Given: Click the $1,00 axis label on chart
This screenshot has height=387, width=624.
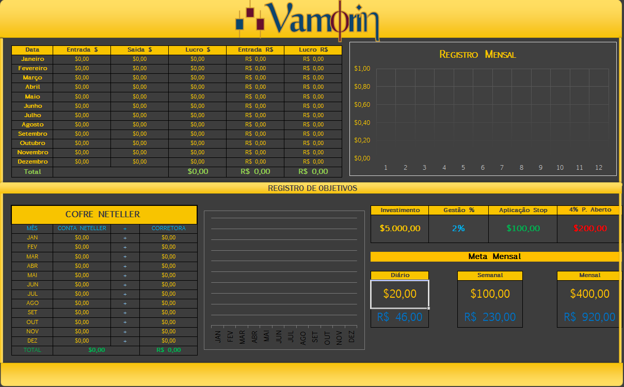Looking at the screenshot, I should (362, 68).
